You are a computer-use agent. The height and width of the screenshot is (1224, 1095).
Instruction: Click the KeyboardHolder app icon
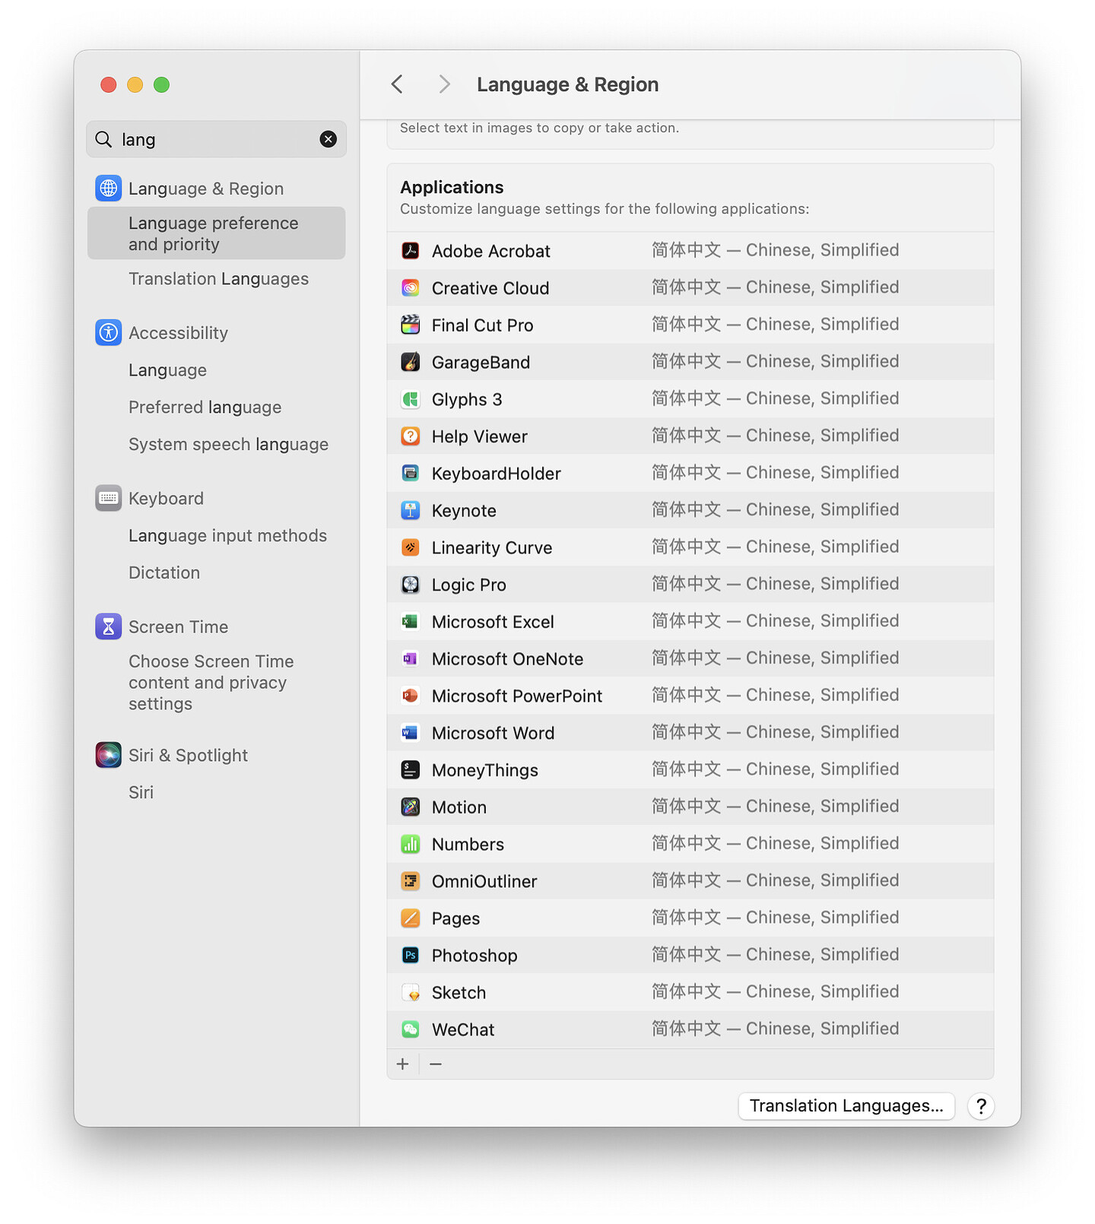pyautogui.click(x=411, y=473)
